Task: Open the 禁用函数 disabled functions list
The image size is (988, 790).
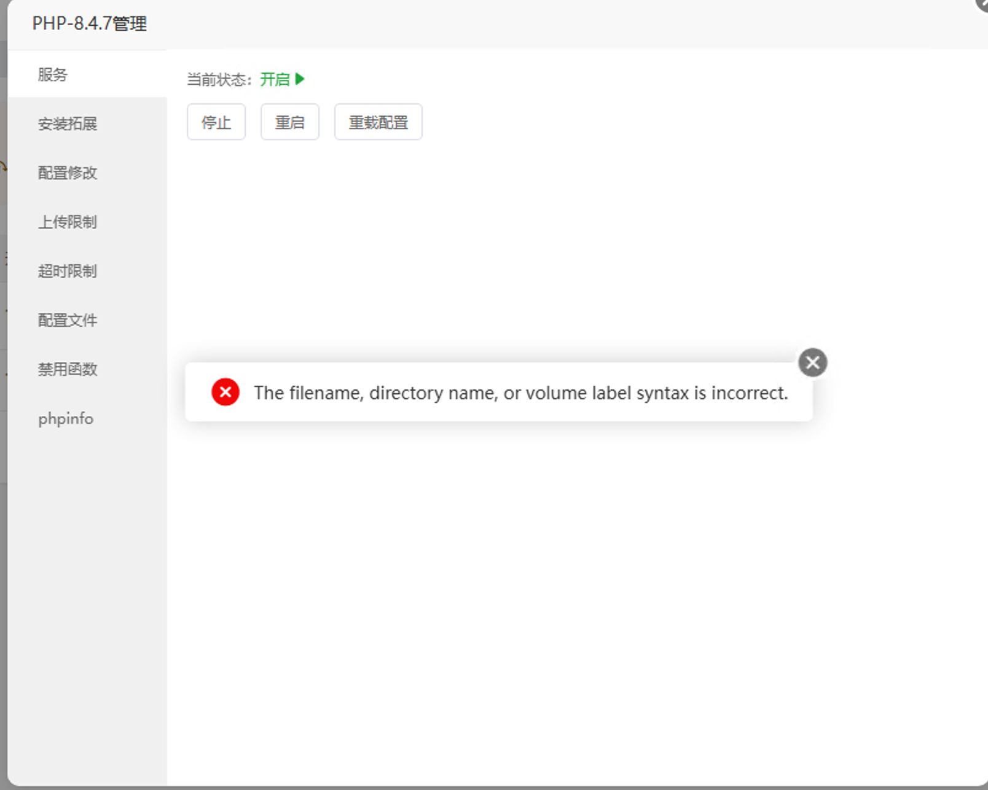Action: pos(68,369)
